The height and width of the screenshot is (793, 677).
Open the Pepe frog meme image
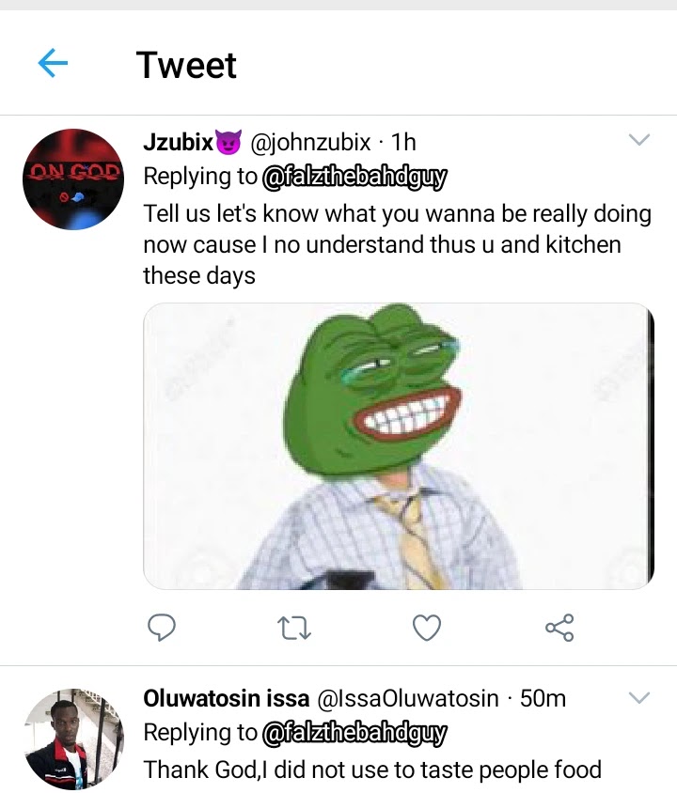(398, 446)
